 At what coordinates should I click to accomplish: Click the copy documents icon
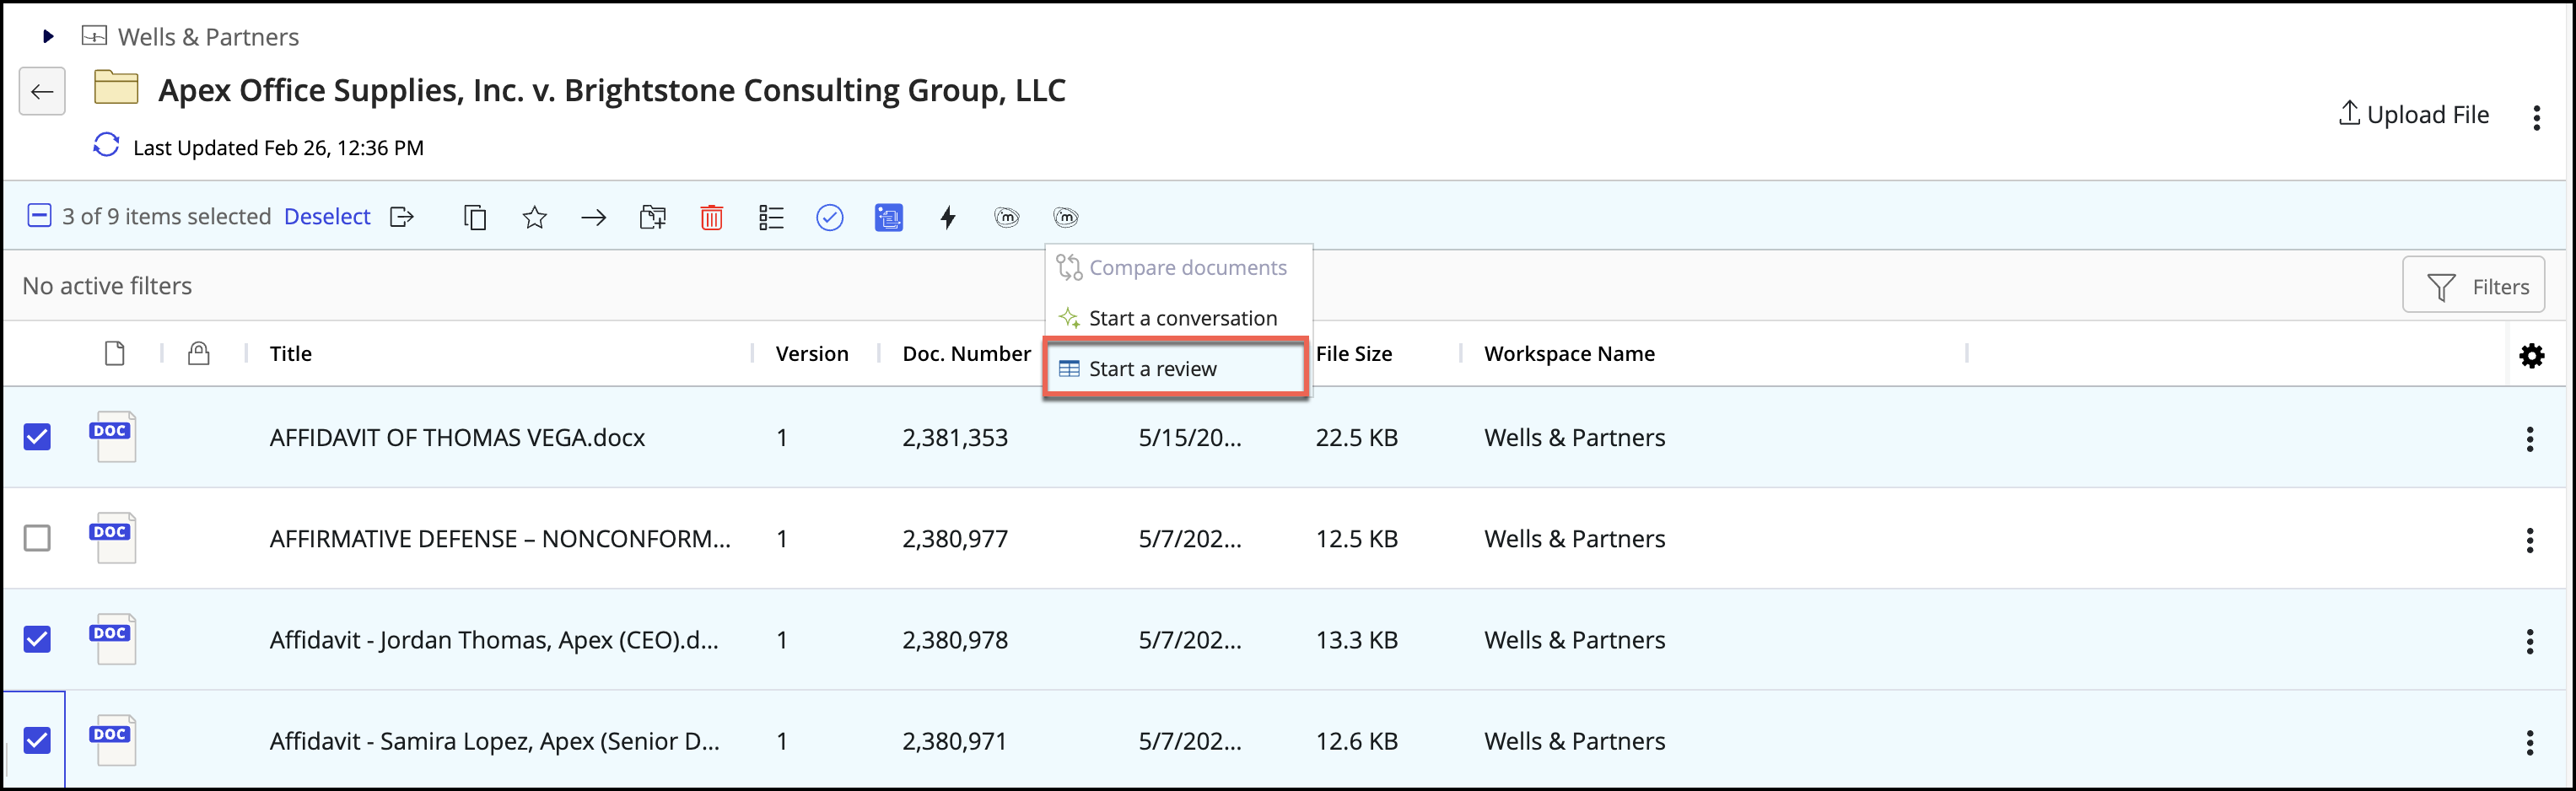point(475,217)
